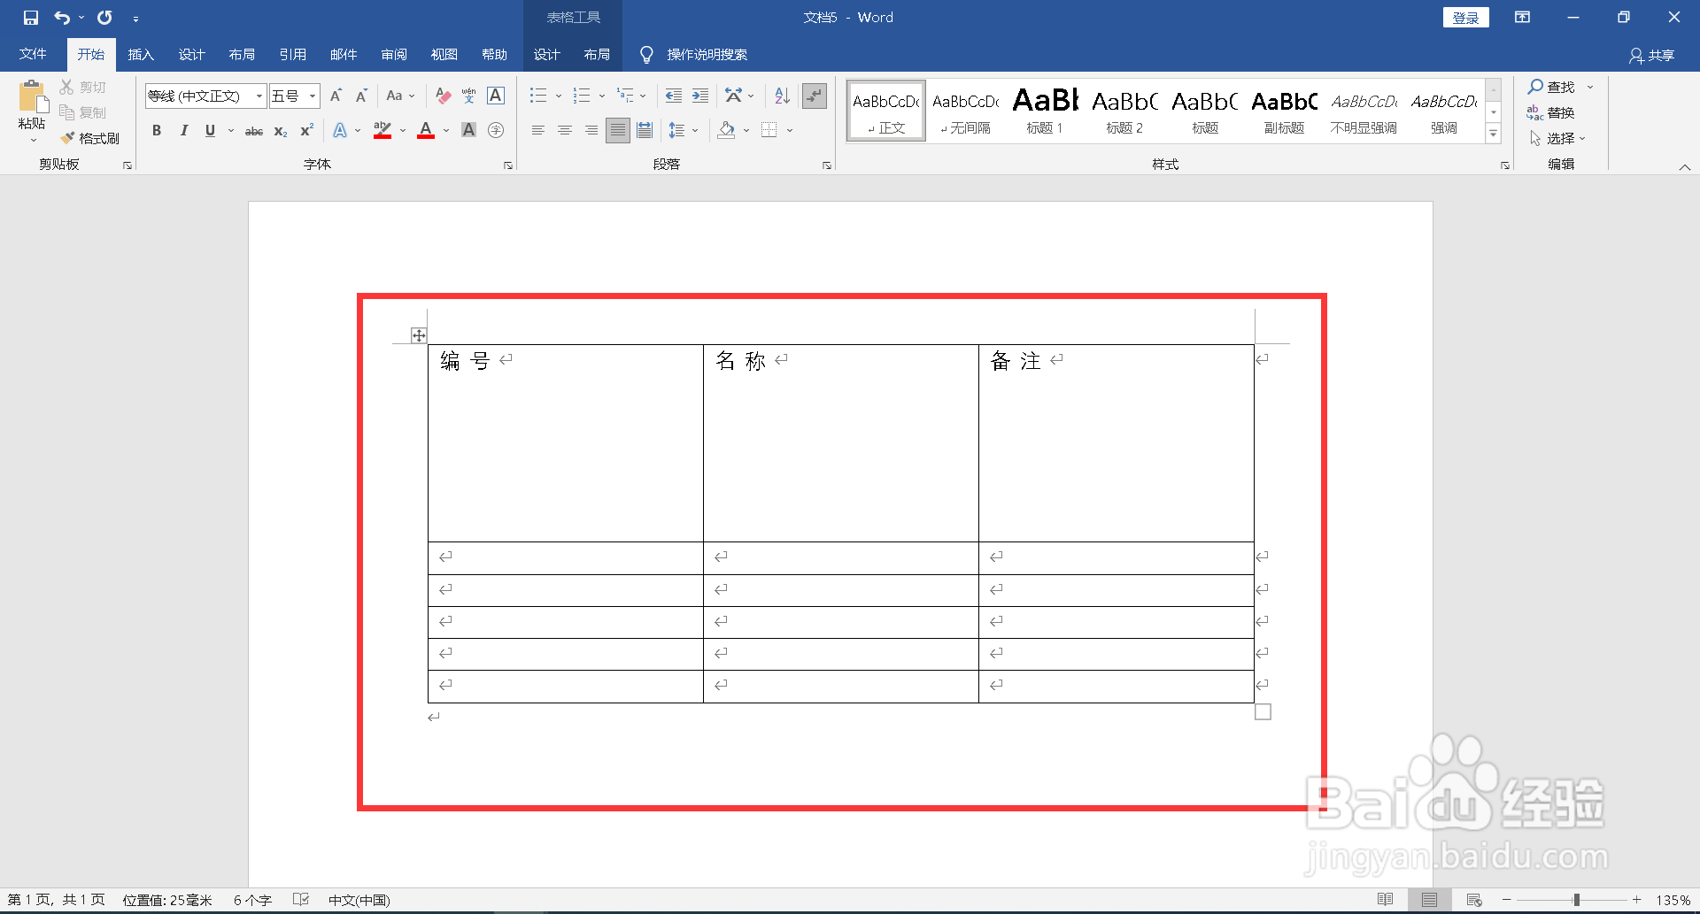The width and height of the screenshot is (1700, 914).
Task: Open the font size dropdown
Action: (313, 96)
